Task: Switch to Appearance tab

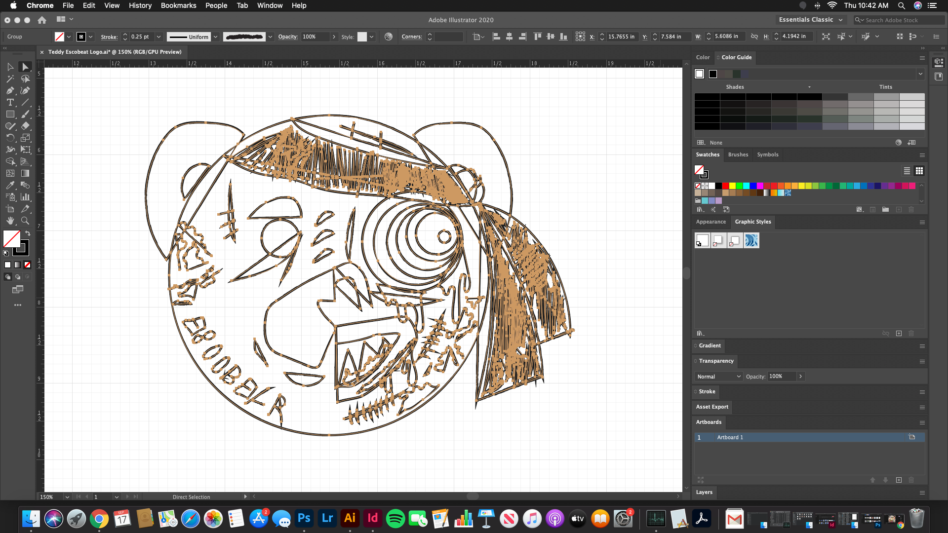Action: pyautogui.click(x=711, y=222)
